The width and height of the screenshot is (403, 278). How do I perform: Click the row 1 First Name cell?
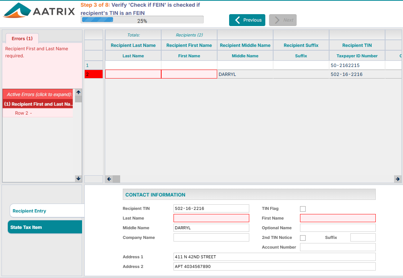pos(189,65)
